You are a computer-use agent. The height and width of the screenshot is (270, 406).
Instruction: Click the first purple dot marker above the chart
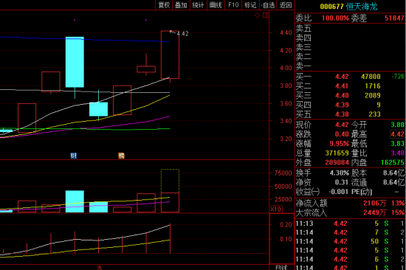(75, 20)
